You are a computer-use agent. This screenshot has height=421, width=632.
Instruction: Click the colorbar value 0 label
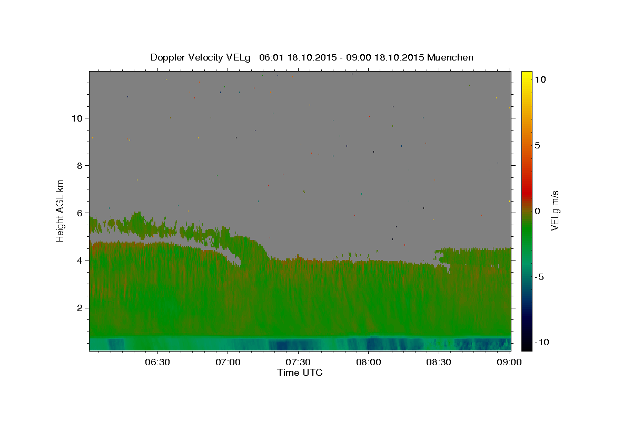537,211
